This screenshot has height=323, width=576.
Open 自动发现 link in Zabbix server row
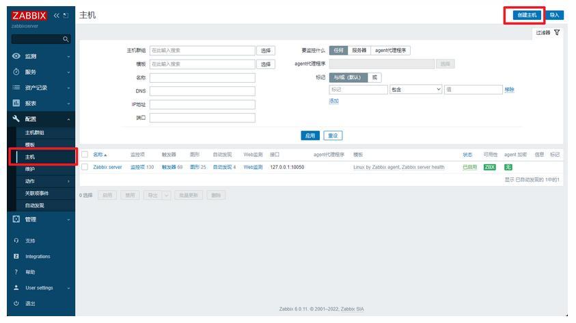pyautogui.click(x=222, y=167)
